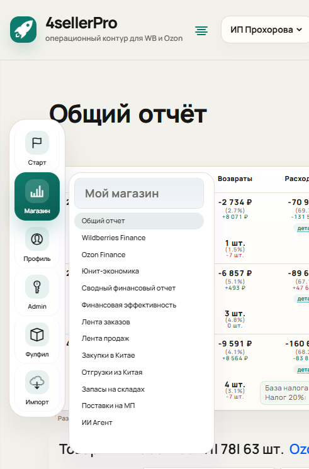
Task: Open Запасы на складах menu item
Action: [139, 389]
